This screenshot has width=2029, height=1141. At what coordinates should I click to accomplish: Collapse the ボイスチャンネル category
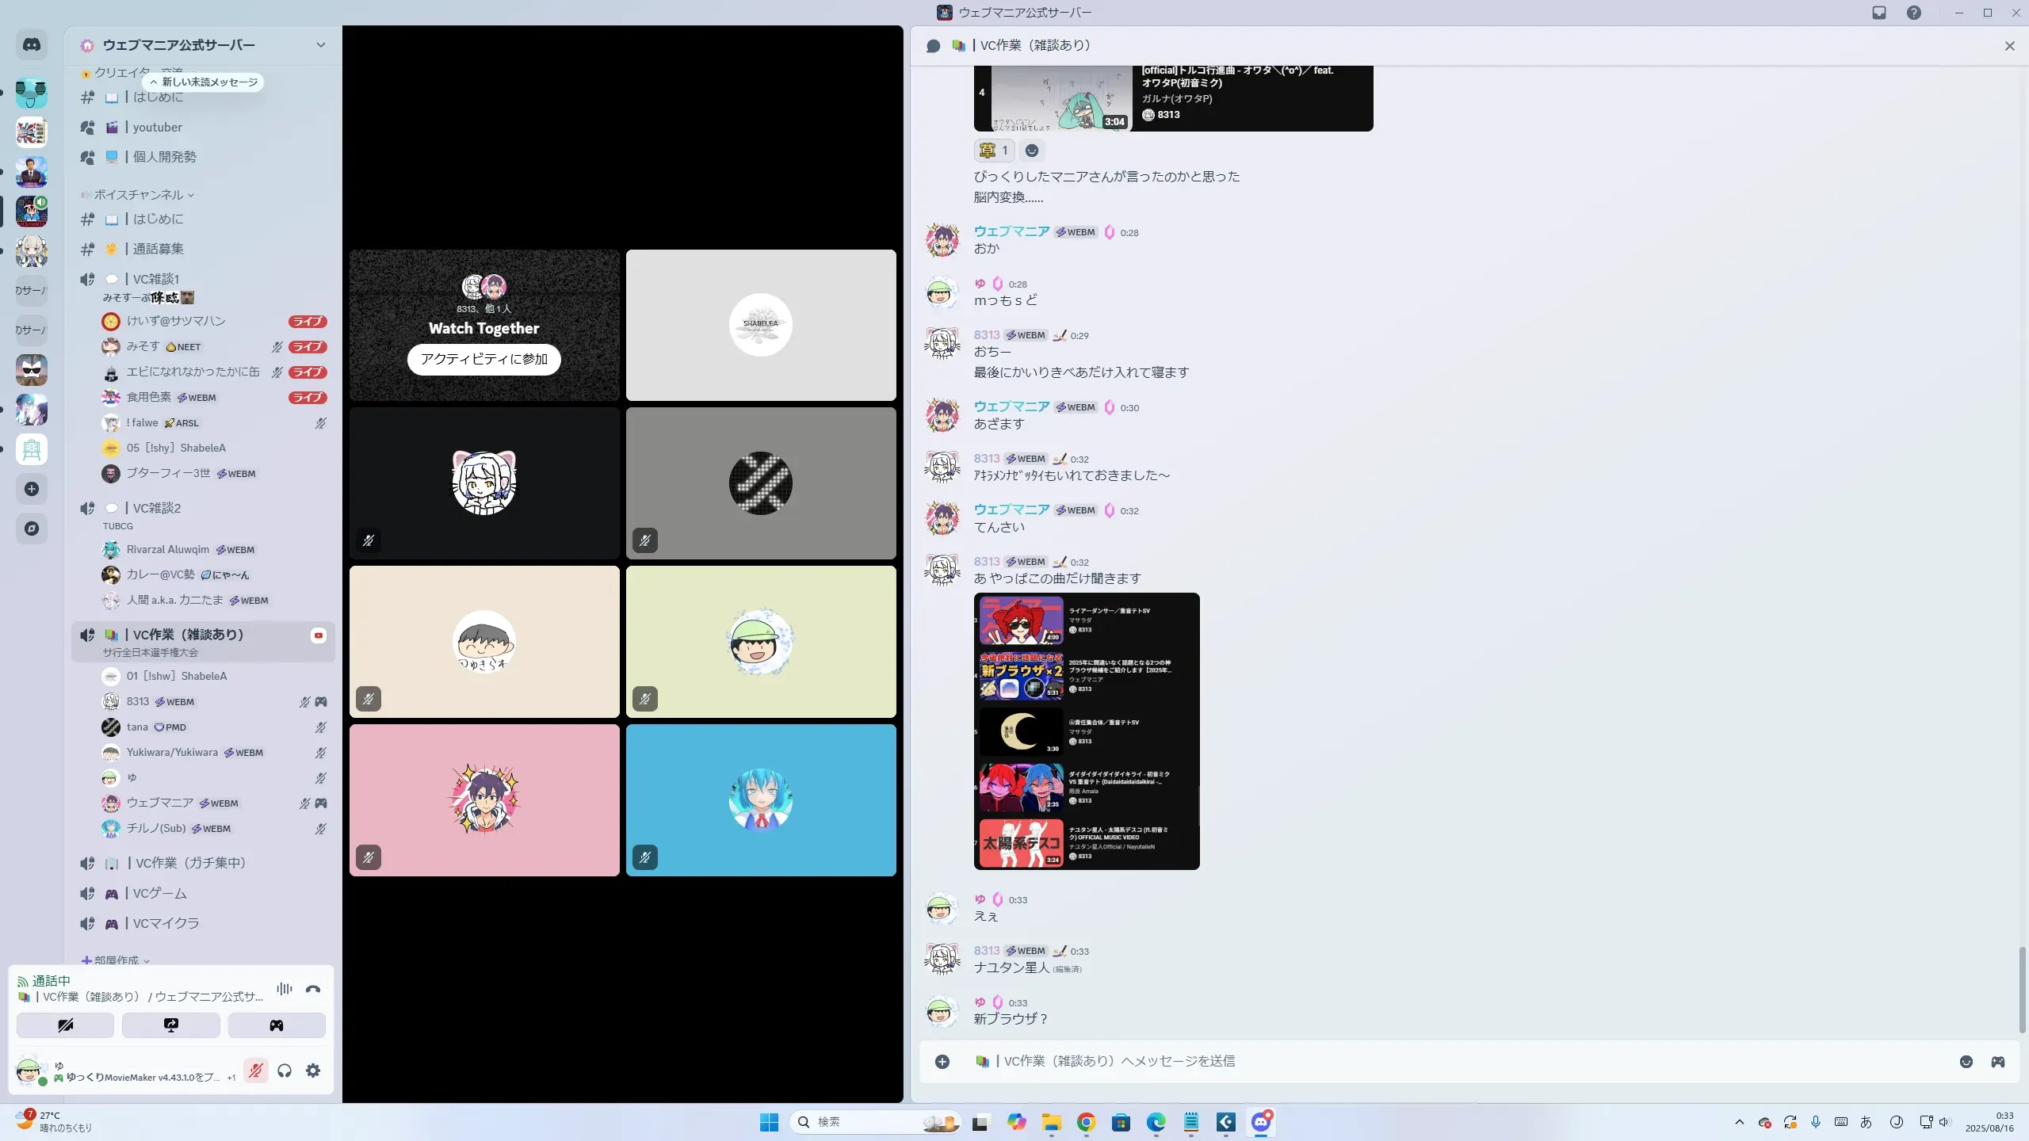pos(139,195)
